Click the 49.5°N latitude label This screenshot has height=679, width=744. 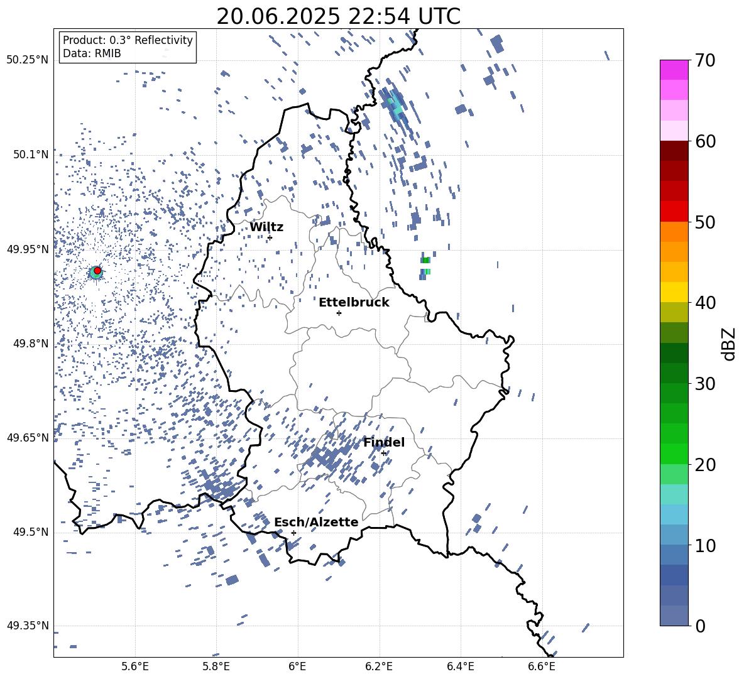(x=31, y=531)
